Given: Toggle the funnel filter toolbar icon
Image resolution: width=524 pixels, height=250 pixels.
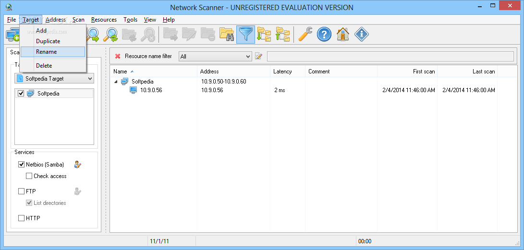Looking at the screenshot, I should [x=245, y=34].
